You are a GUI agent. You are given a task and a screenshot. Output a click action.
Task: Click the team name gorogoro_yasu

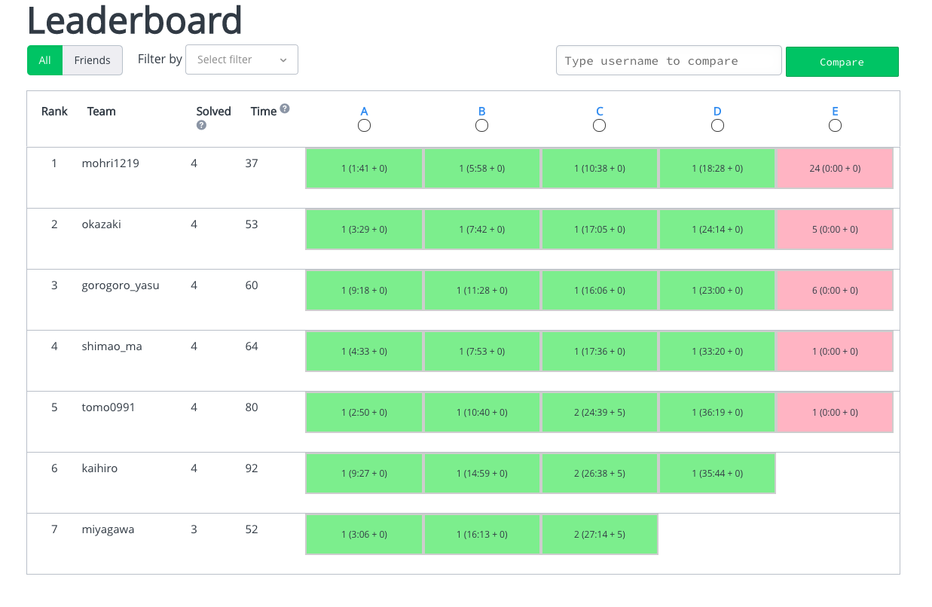click(x=121, y=285)
